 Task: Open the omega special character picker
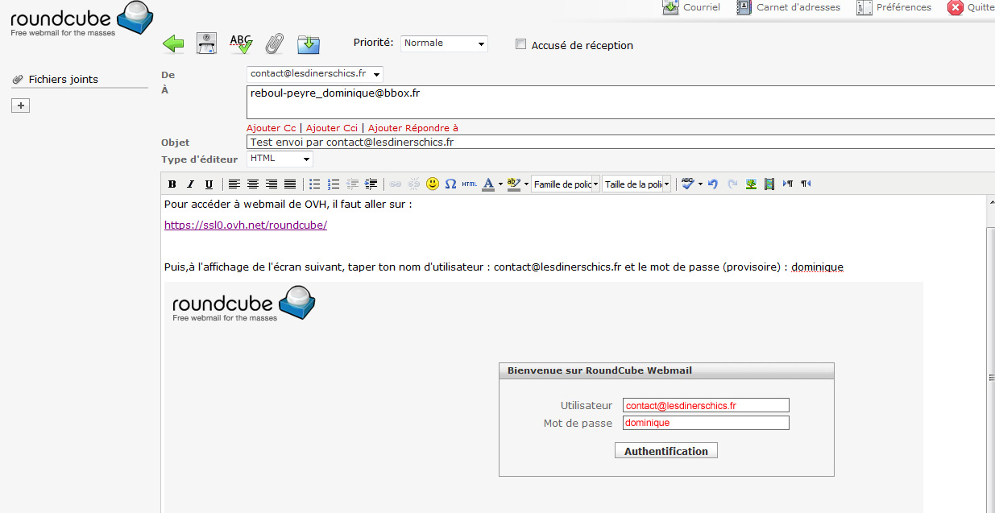(450, 184)
